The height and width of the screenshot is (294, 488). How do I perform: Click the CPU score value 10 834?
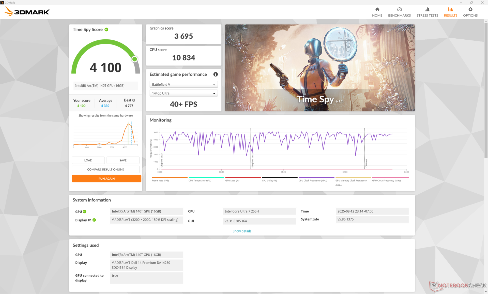[184, 58]
